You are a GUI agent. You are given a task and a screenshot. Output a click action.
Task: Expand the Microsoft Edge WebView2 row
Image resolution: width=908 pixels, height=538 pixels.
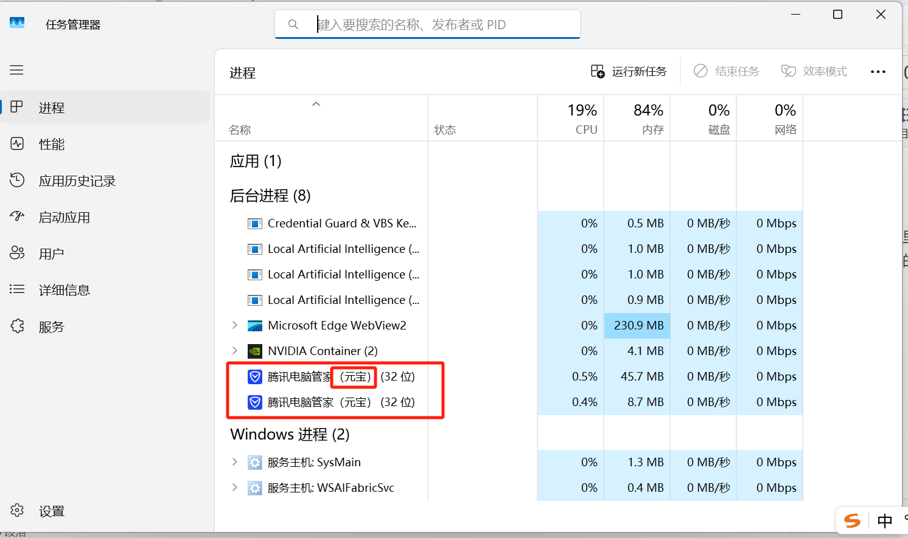(235, 325)
